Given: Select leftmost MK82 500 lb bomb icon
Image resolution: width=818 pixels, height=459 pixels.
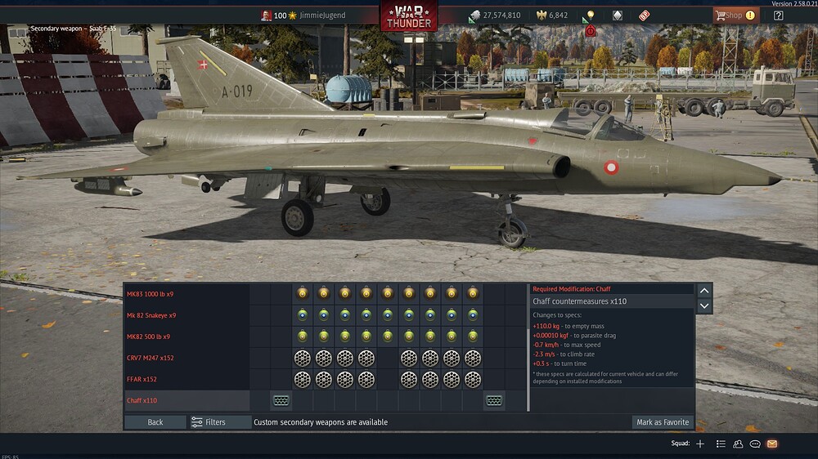Looking at the screenshot, I should (x=303, y=336).
